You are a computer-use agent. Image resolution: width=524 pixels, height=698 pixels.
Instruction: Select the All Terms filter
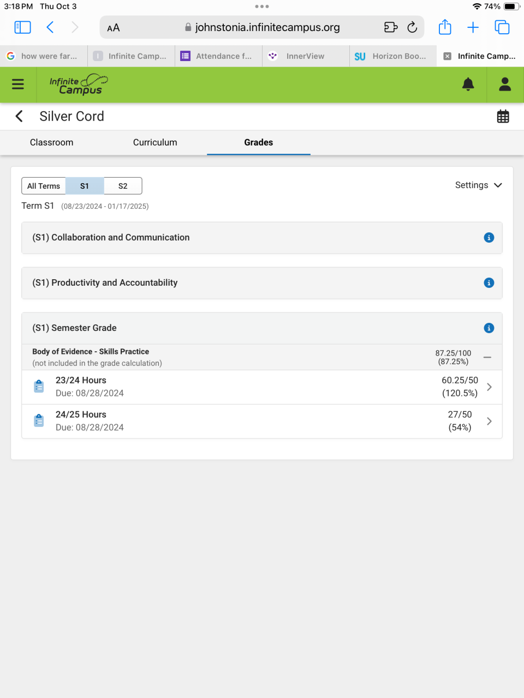pos(44,186)
